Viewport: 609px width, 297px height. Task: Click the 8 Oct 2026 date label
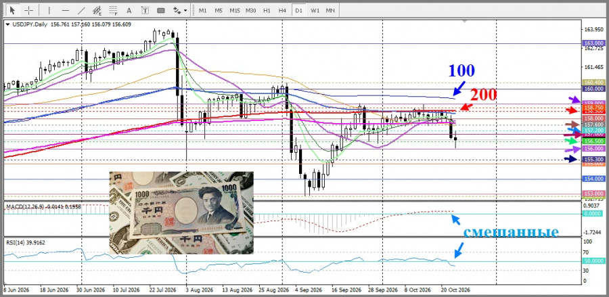(417, 290)
